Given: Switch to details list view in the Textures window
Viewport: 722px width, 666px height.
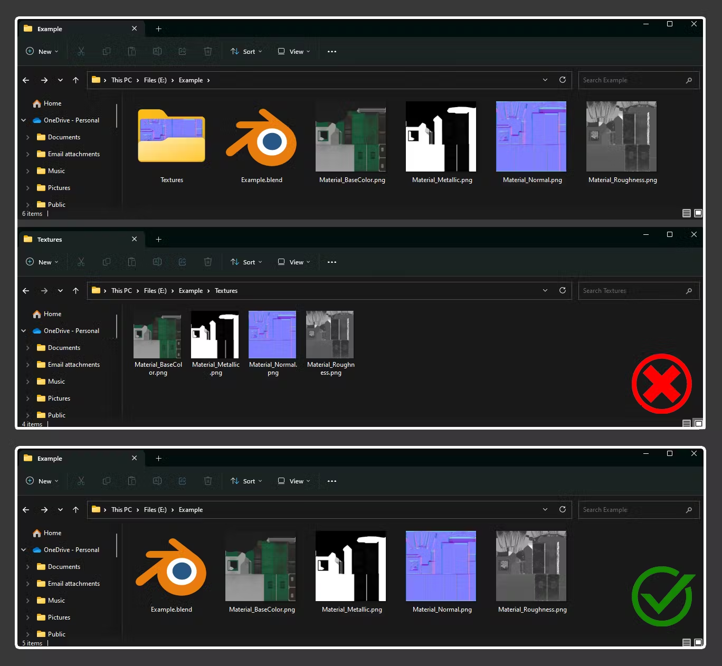Looking at the screenshot, I should click(x=687, y=423).
